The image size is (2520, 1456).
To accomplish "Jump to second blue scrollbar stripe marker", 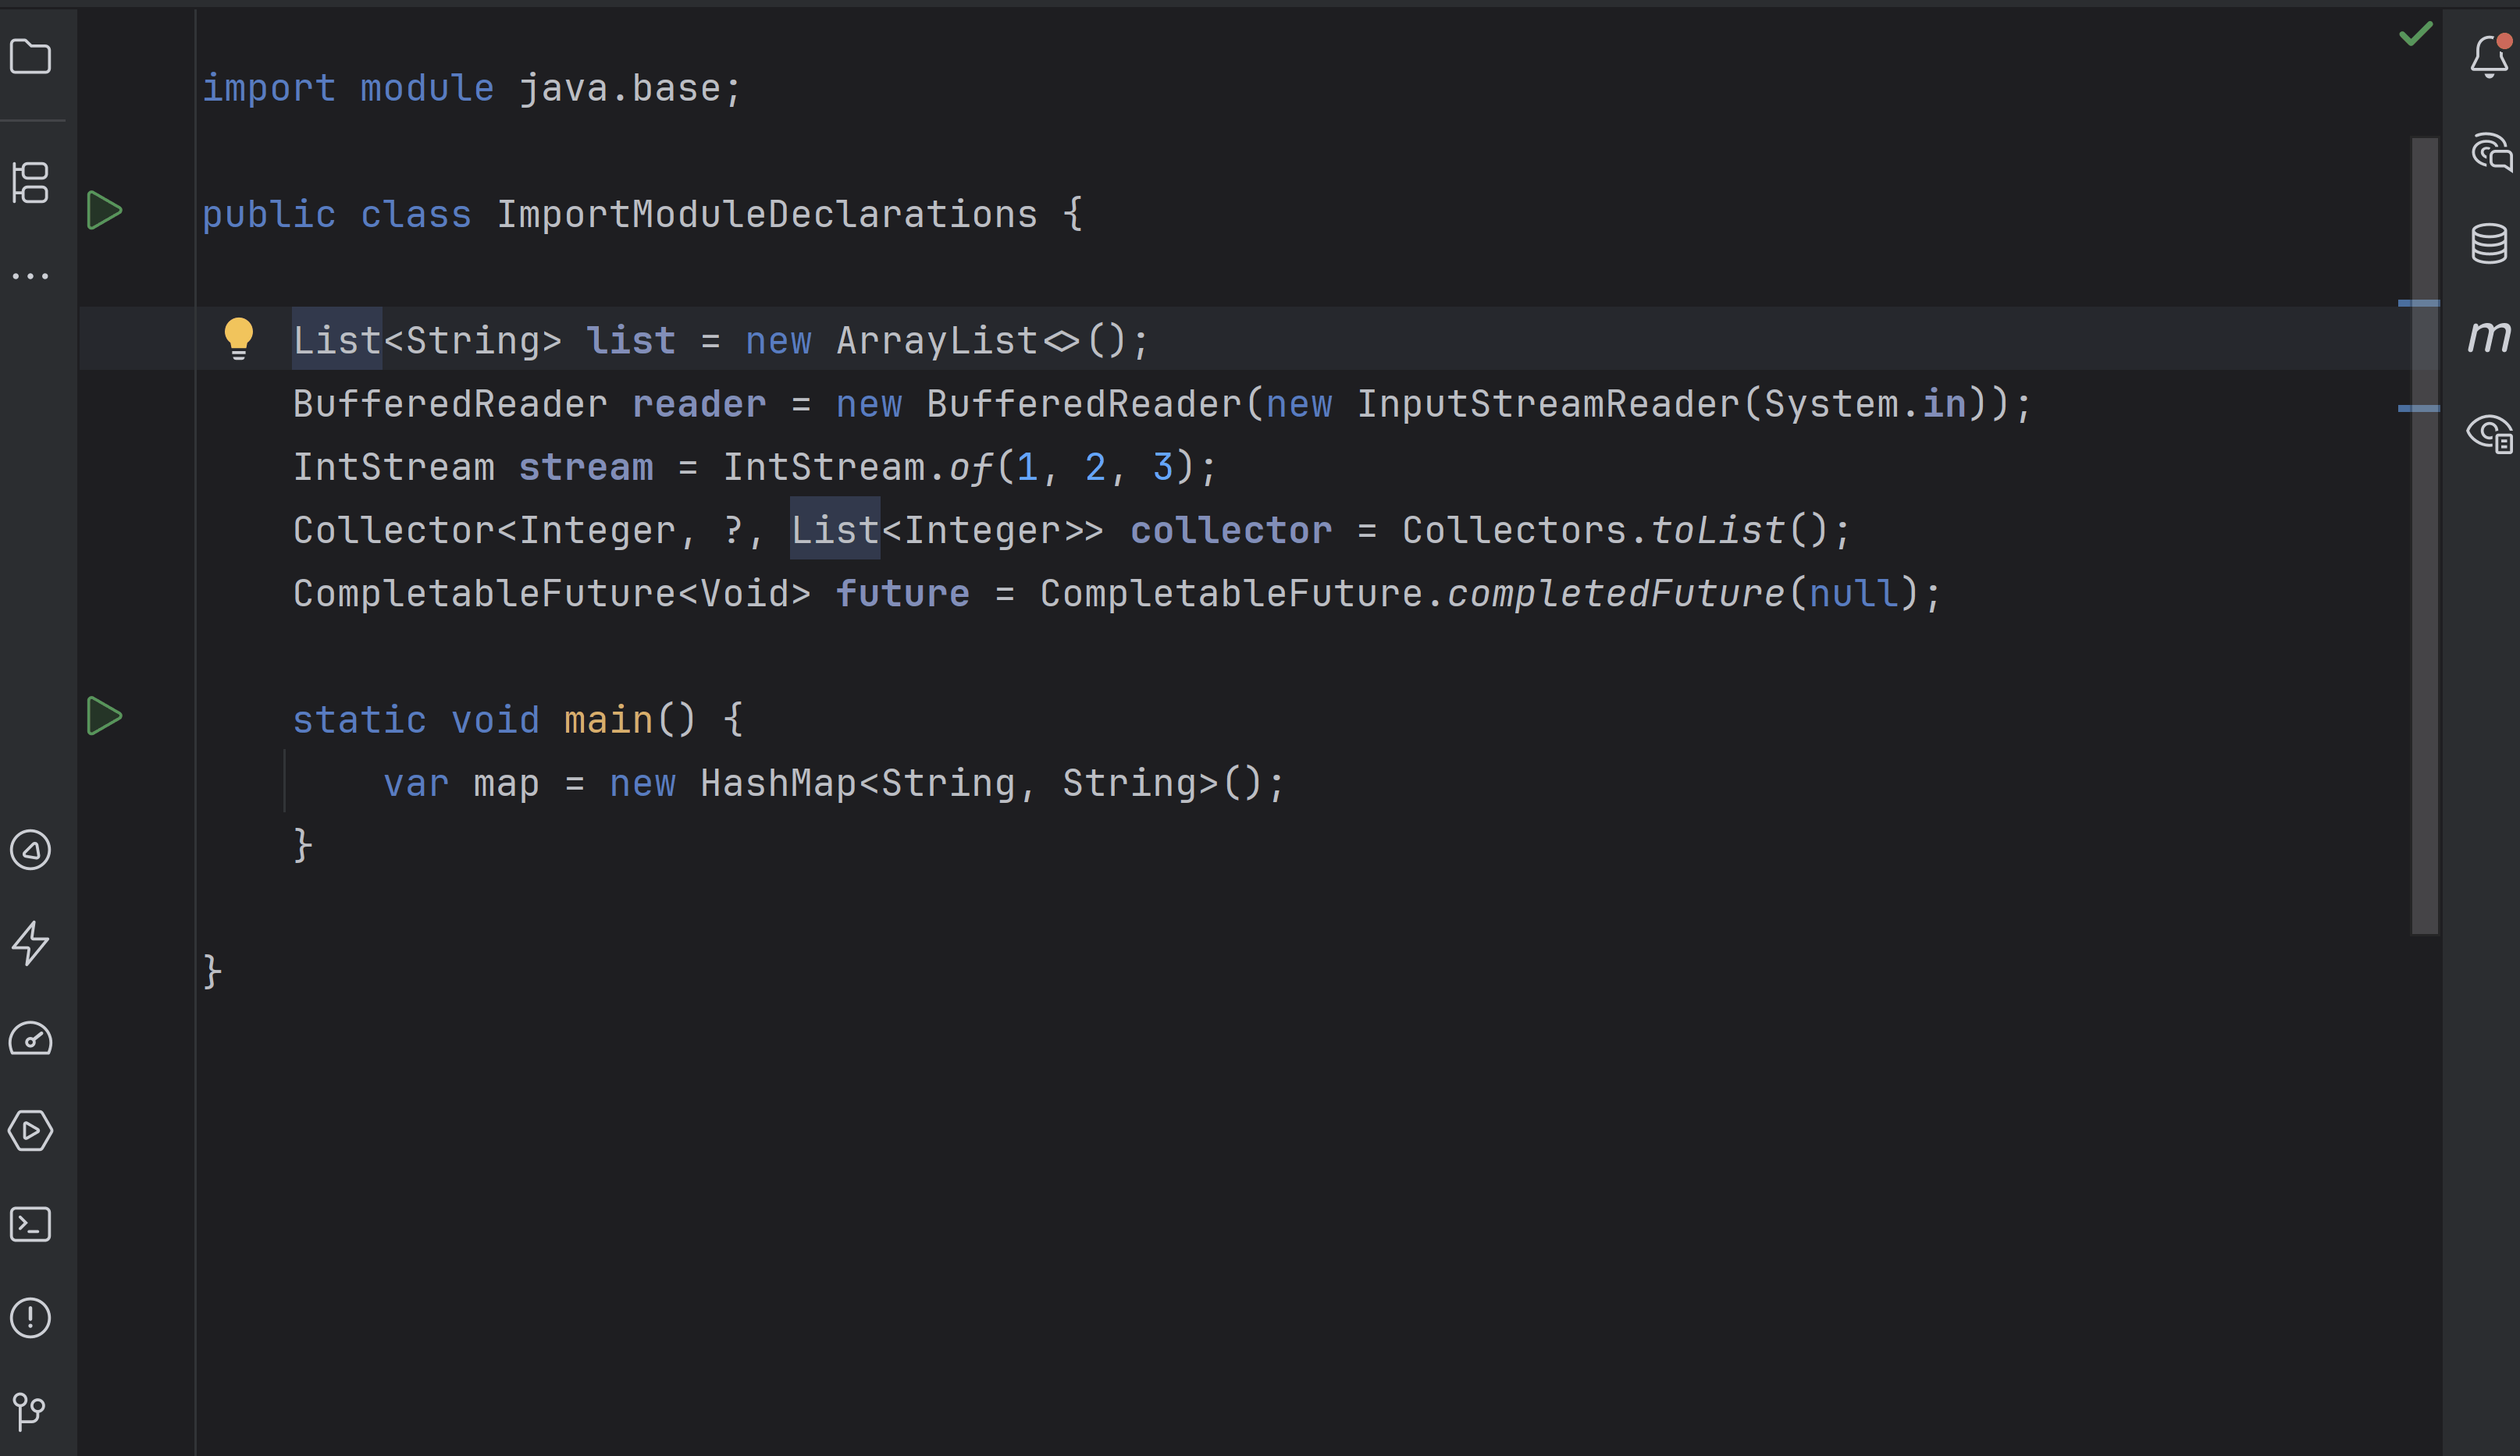I will point(2418,409).
